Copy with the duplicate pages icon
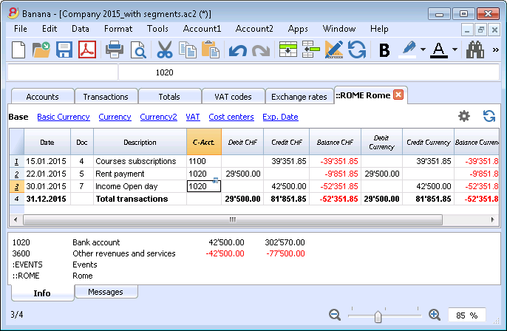The width and height of the screenshot is (507, 331). (188, 50)
